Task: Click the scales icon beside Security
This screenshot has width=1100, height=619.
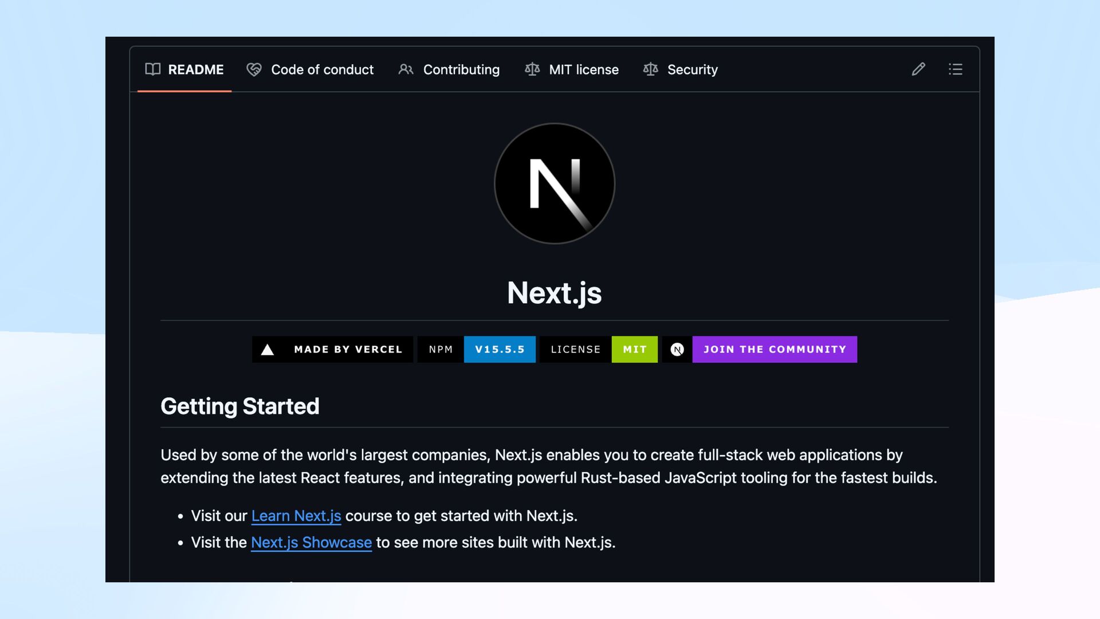Action: [x=650, y=69]
